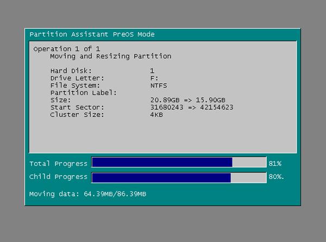The height and width of the screenshot is (242, 326).
Task: Click the Total Progress label
Action: [x=58, y=163]
